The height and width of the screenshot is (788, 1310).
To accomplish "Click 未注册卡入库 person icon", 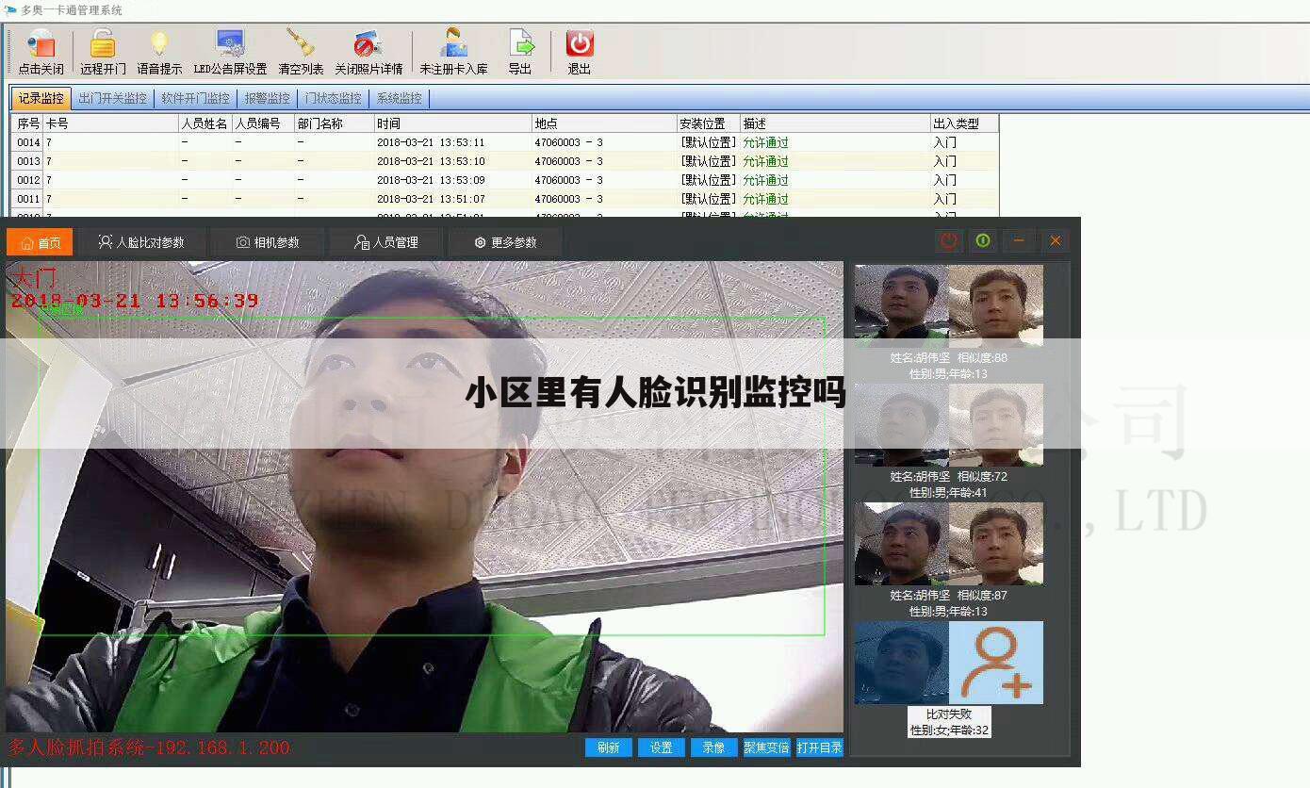I will (453, 52).
